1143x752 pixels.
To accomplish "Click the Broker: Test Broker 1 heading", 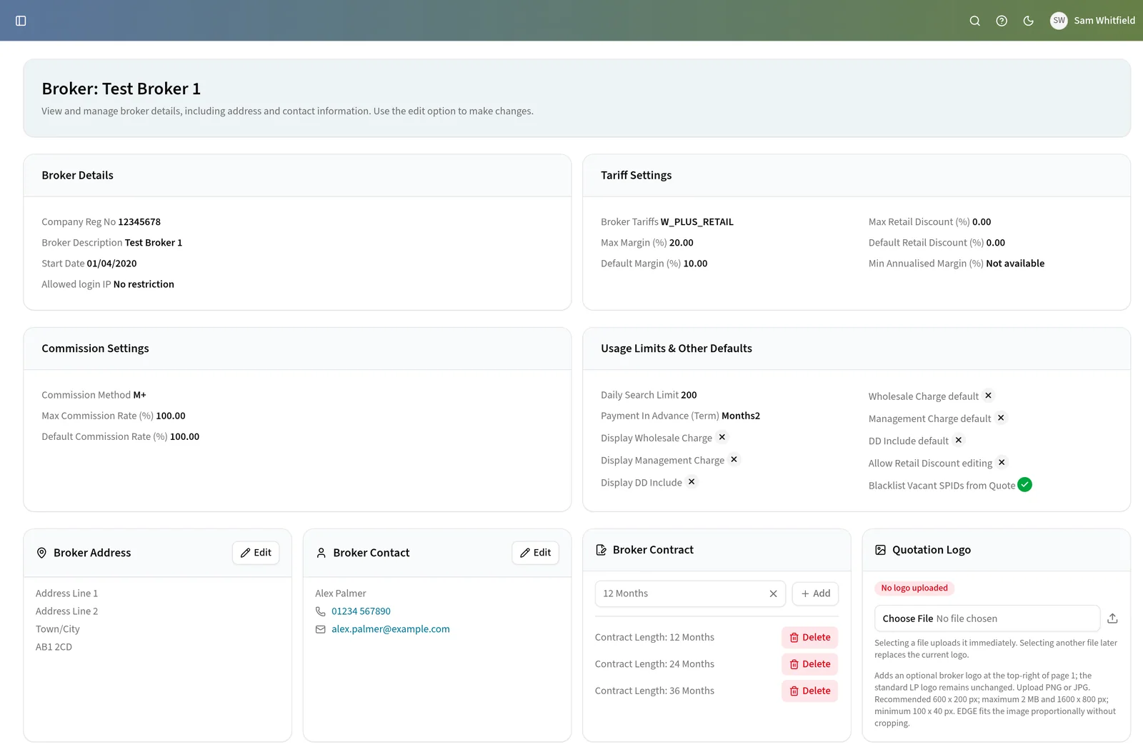I will pos(121,89).
